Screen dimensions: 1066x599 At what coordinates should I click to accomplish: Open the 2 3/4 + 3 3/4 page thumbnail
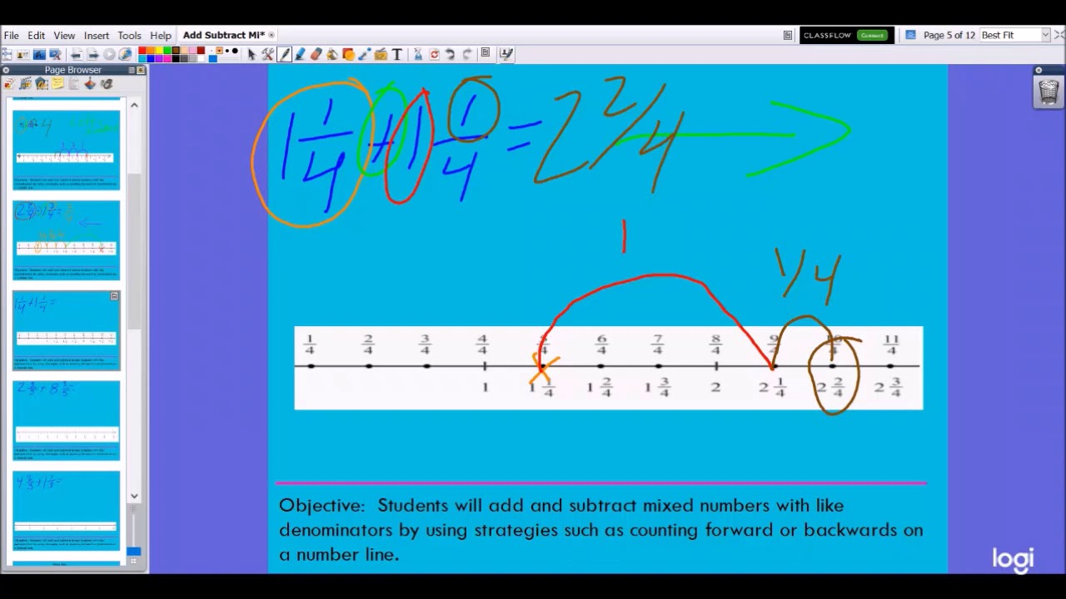[66, 420]
